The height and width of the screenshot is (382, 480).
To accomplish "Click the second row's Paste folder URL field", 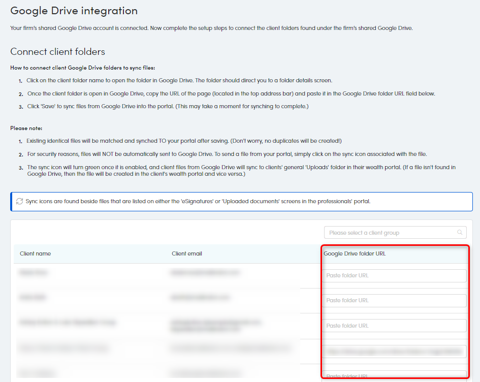I will click(394, 300).
